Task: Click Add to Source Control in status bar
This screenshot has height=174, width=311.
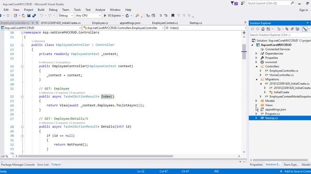Action: 297,172
